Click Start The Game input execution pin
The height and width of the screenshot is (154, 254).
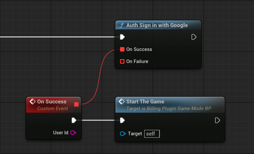(122, 120)
